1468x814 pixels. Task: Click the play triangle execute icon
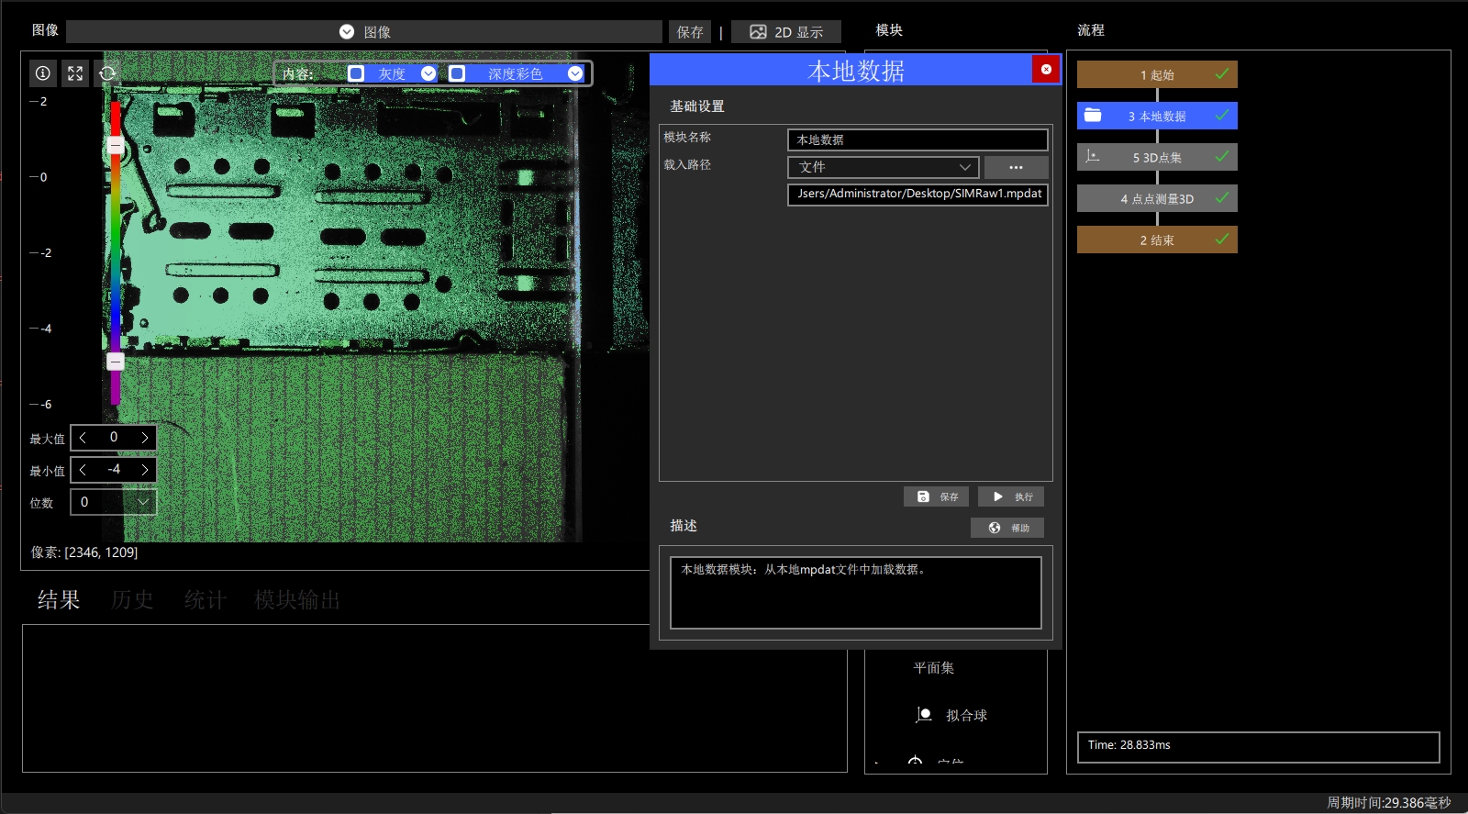[998, 496]
